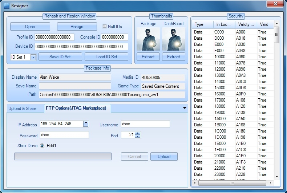Extract the Package thumbnail

click(x=148, y=57)
